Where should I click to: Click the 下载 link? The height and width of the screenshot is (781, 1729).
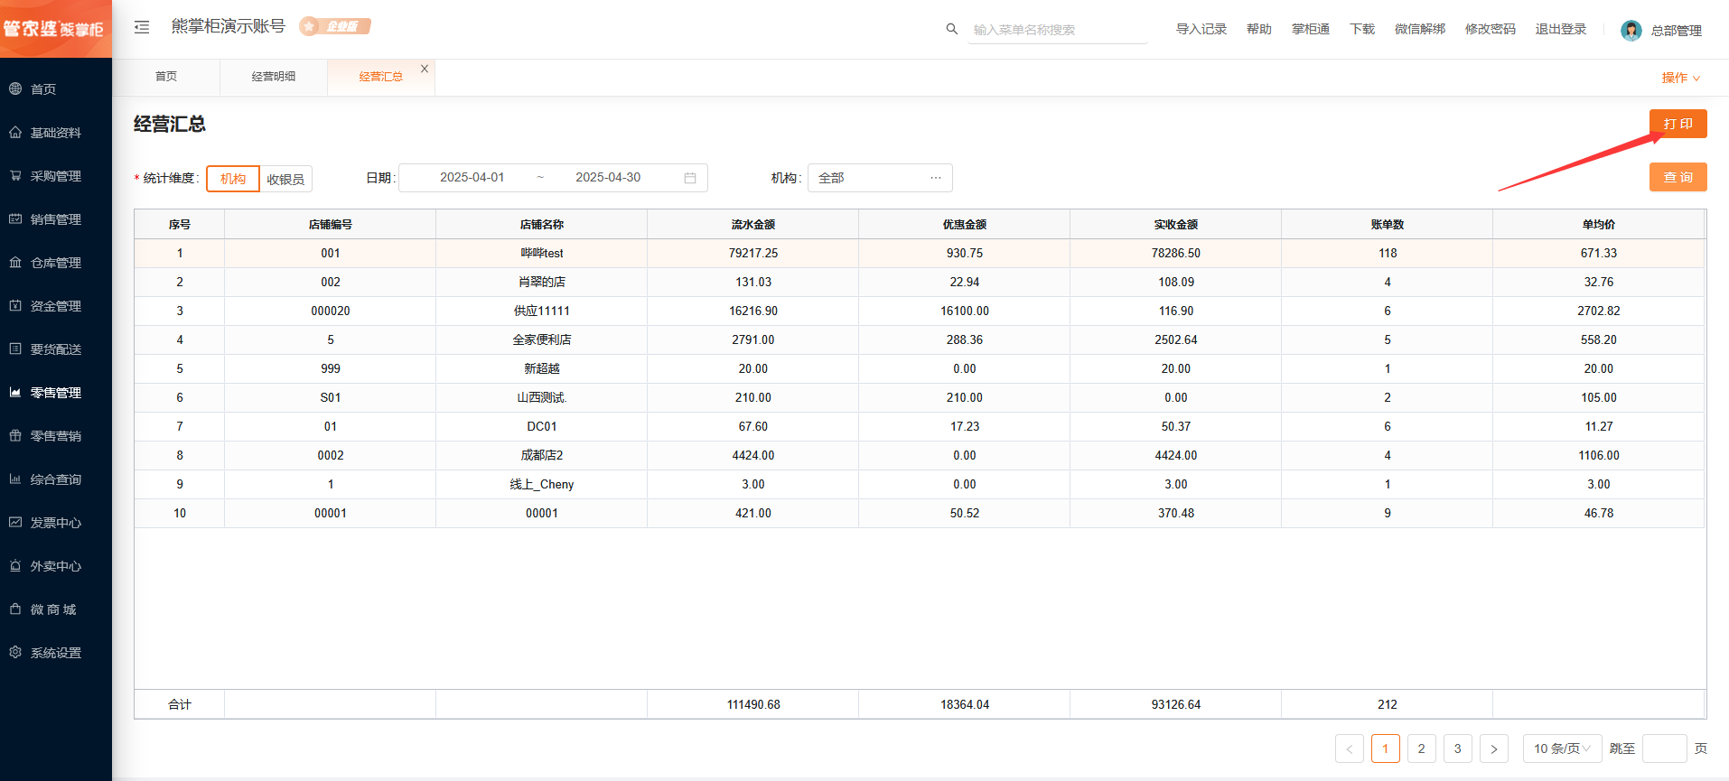tap(1361, 29)
